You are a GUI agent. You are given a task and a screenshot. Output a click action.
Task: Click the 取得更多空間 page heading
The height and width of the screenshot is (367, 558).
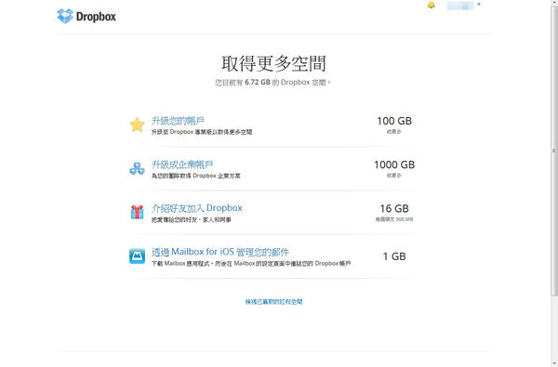273,63
